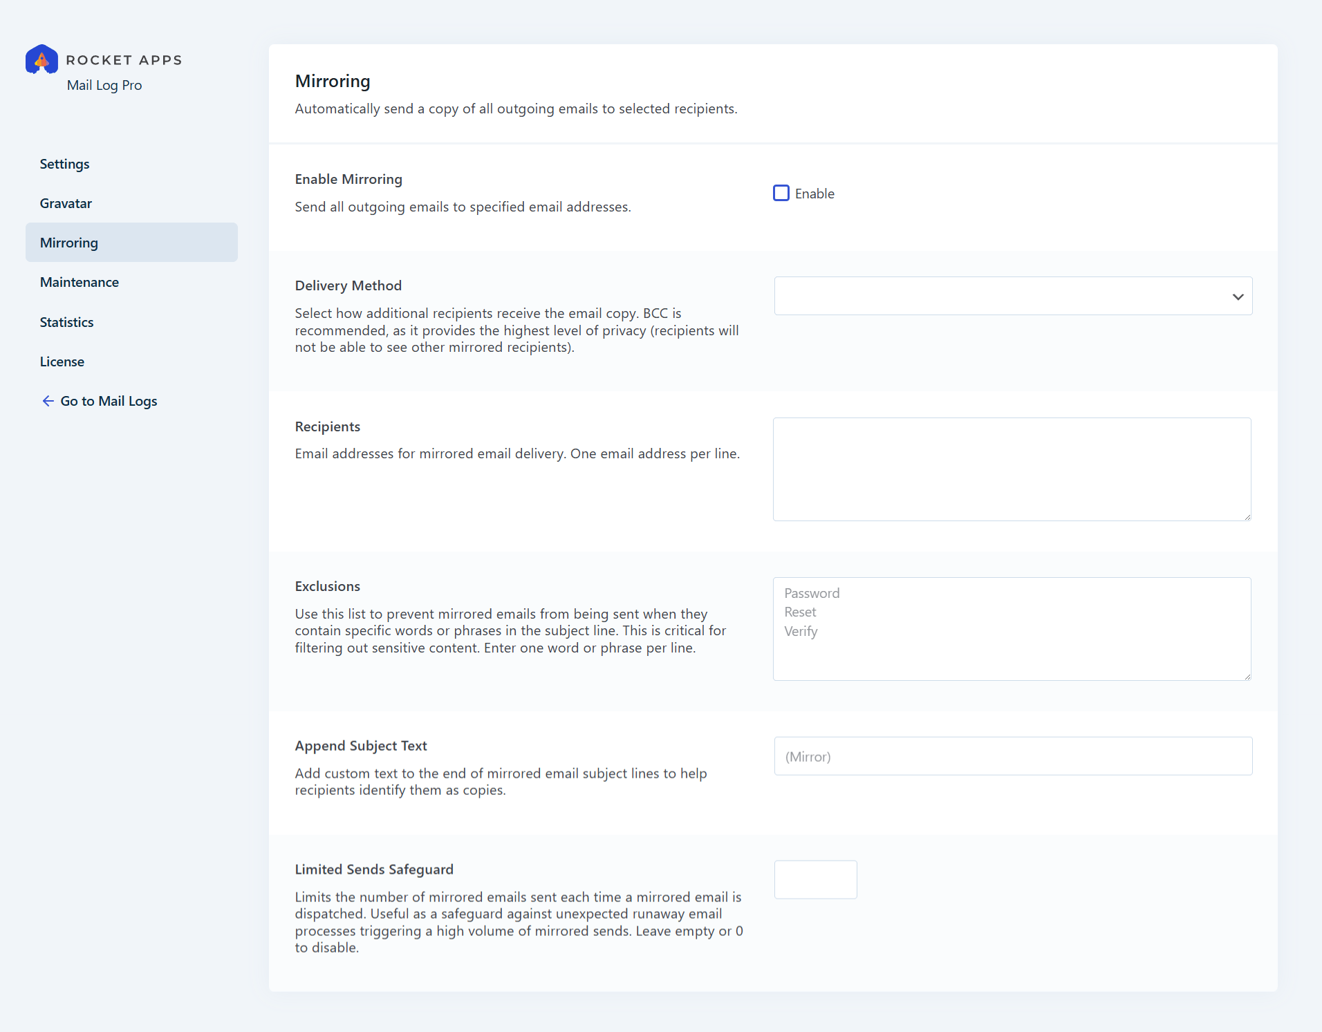Viewport: 1322px width, 1032px height.
Task: Click the Rocket Apps logo
Action: pyautogui.click(x=41, y=59)
